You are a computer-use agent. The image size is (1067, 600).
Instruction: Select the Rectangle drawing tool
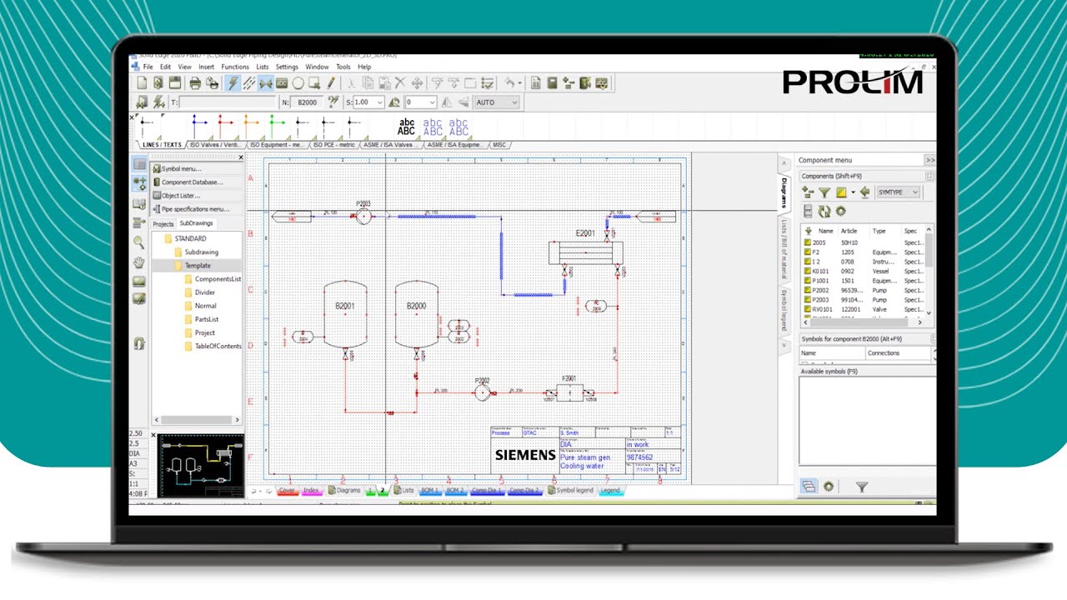(x=313, y=83)
